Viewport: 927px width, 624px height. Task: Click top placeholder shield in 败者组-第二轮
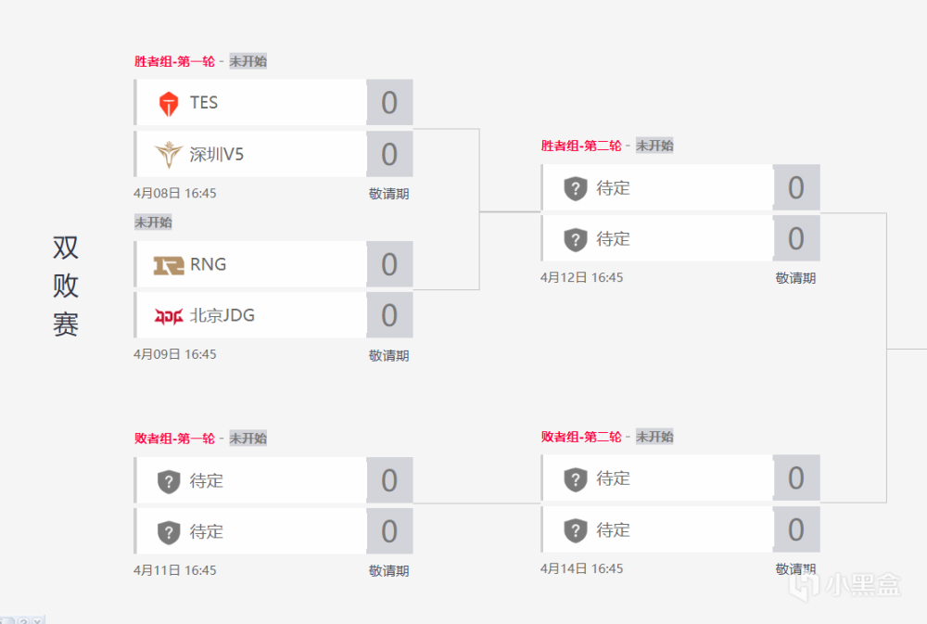(x=576, y=479)
